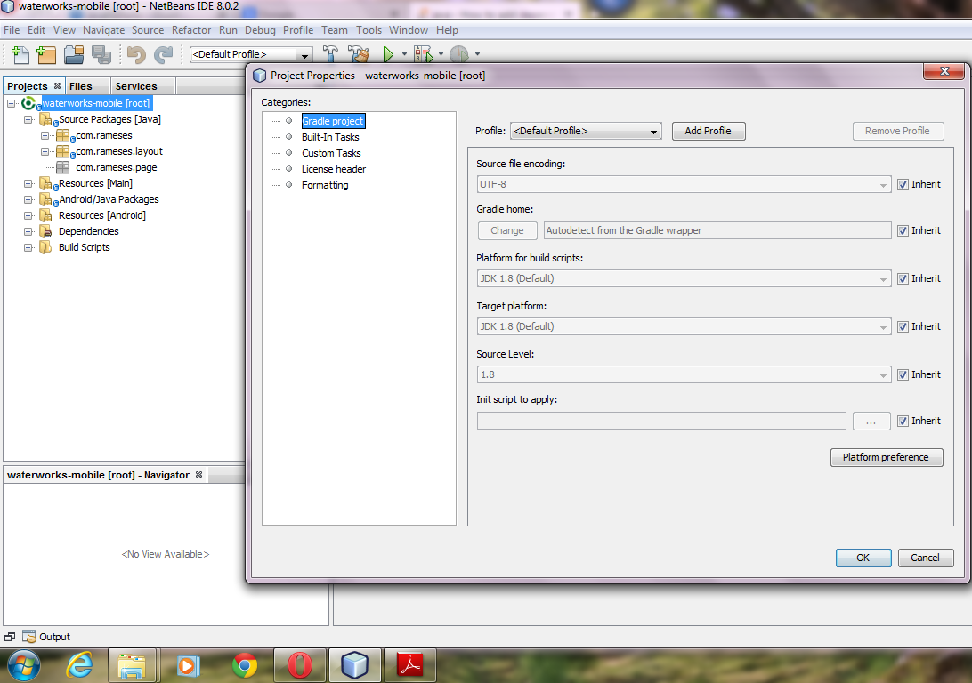Toggle Inherit checkbox for Gradle home

[x=903, y=231]
